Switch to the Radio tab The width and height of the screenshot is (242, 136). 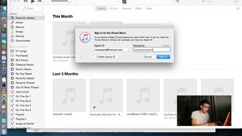pyautogui.click(x=138, y=8)
